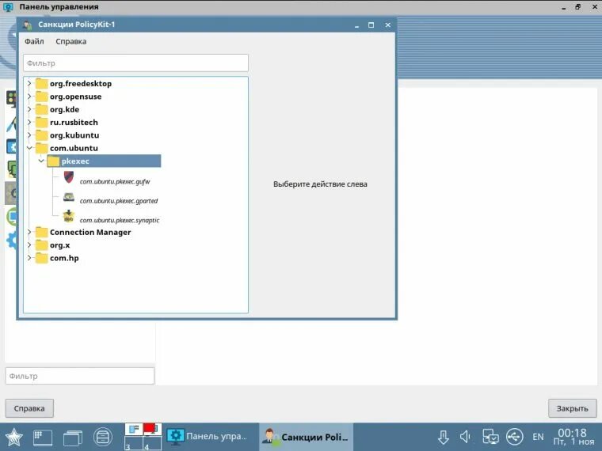Viewport: 602px width, 451px height.
Task: Open the round file manager taskbar icon
Action: coord(102,438)
